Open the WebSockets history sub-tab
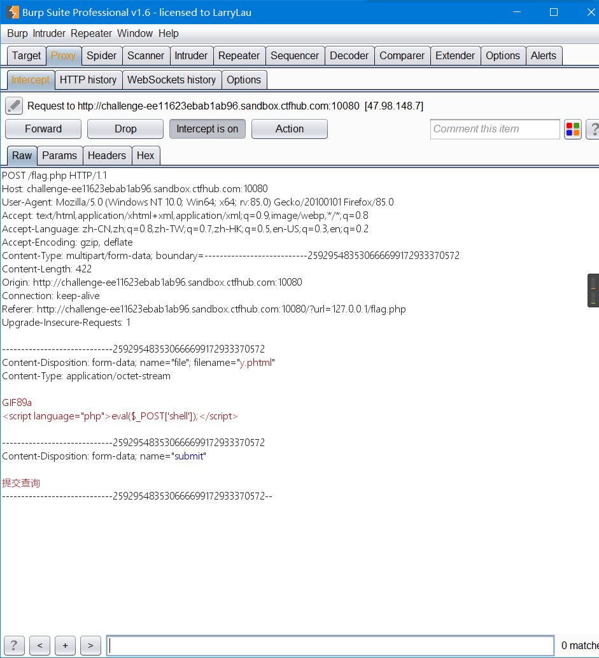This screenshot has height=658, width=599. click(x=172, y=80)
